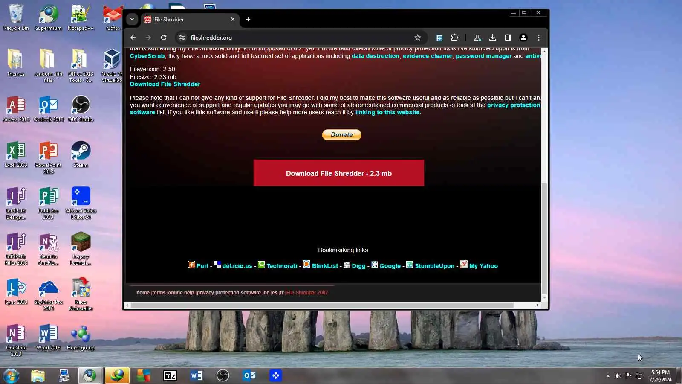682x384 pixels.
Task: Select the Legacy Launcher Minecraft icon
Action: tap(81, 248)
